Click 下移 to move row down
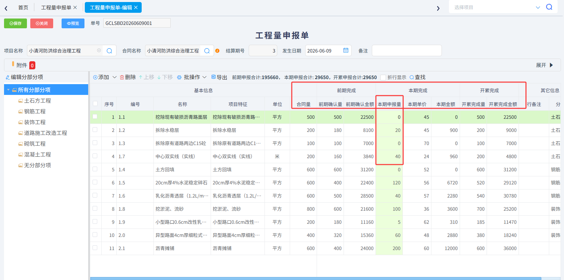This screenshot has width=564, height=280. click(165, 77)
